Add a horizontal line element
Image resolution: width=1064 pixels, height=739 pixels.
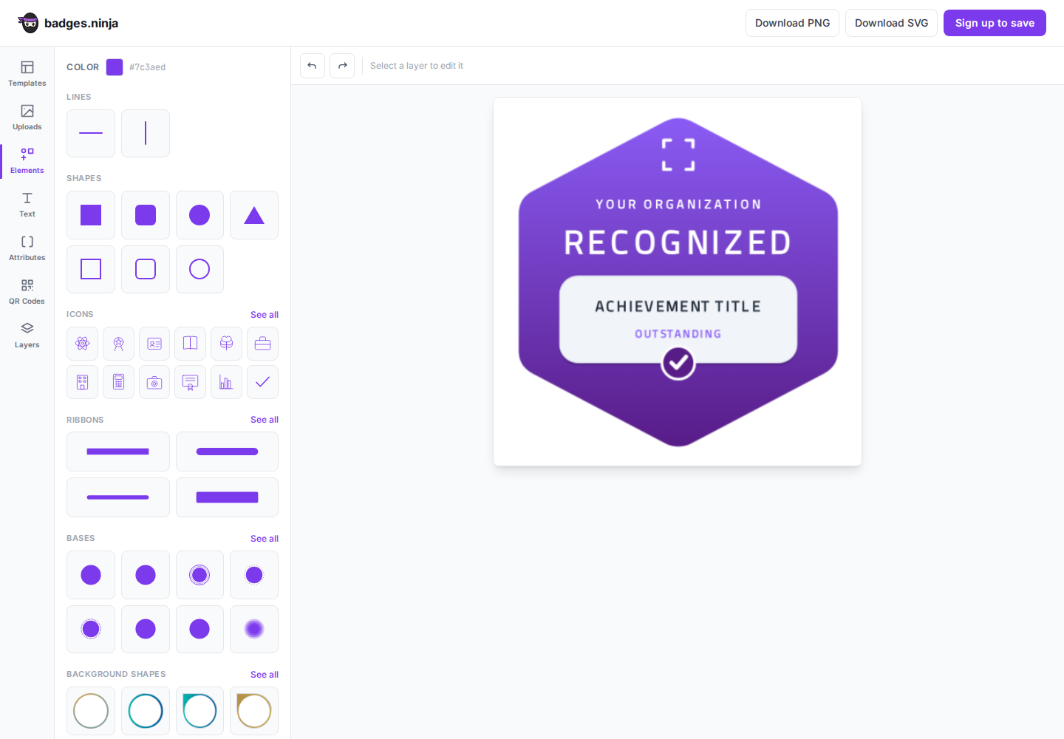(x=91, y=133)
